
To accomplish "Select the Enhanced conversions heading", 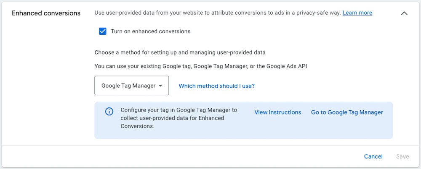I will 46,13.
